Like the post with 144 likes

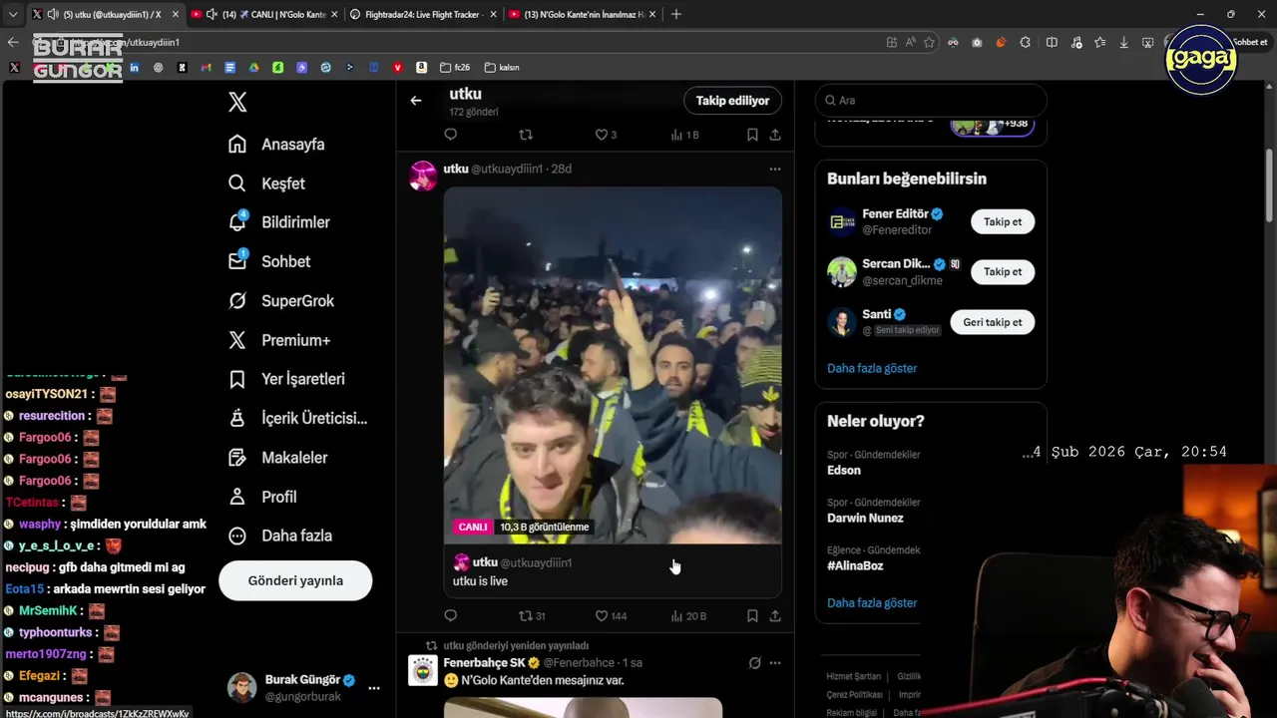point(611,616)
